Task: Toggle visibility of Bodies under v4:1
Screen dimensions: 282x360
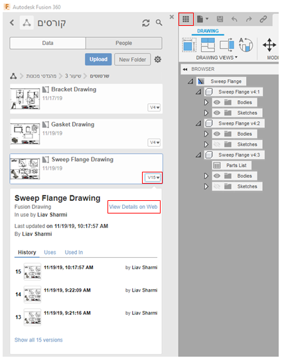Action: pyautogui.click(x=217, y=102)
